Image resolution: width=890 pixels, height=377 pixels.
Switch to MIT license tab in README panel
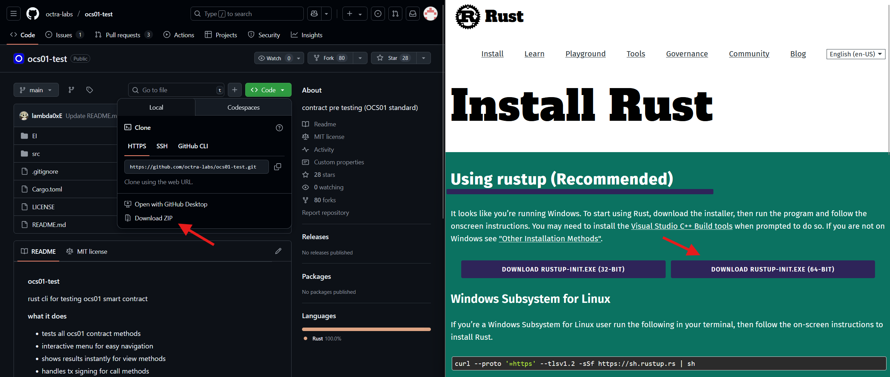click(x=87, y=251)
